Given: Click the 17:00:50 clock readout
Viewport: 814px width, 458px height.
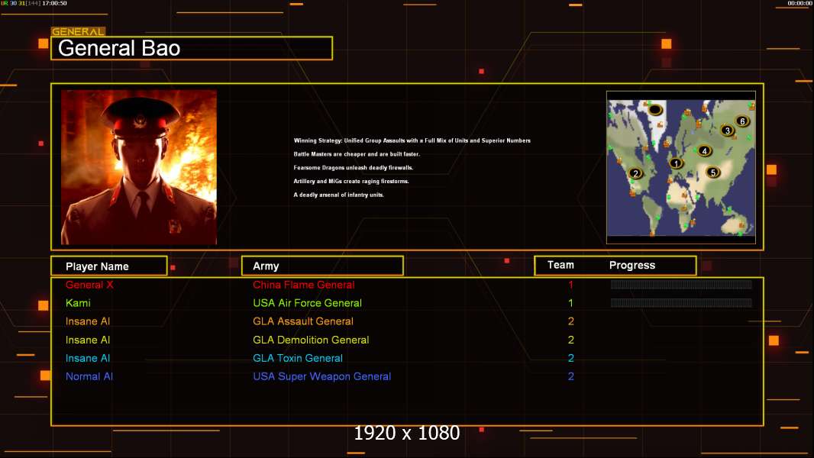Looking at the screenshot, I should 54,3.
